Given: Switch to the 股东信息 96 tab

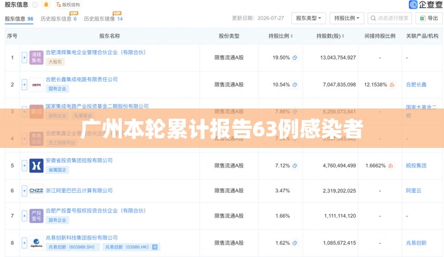Looking at the screenshot, I should [x=19, y=18].
